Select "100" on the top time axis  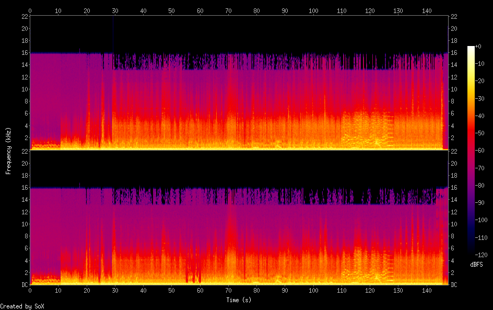(x=313, y=10)
